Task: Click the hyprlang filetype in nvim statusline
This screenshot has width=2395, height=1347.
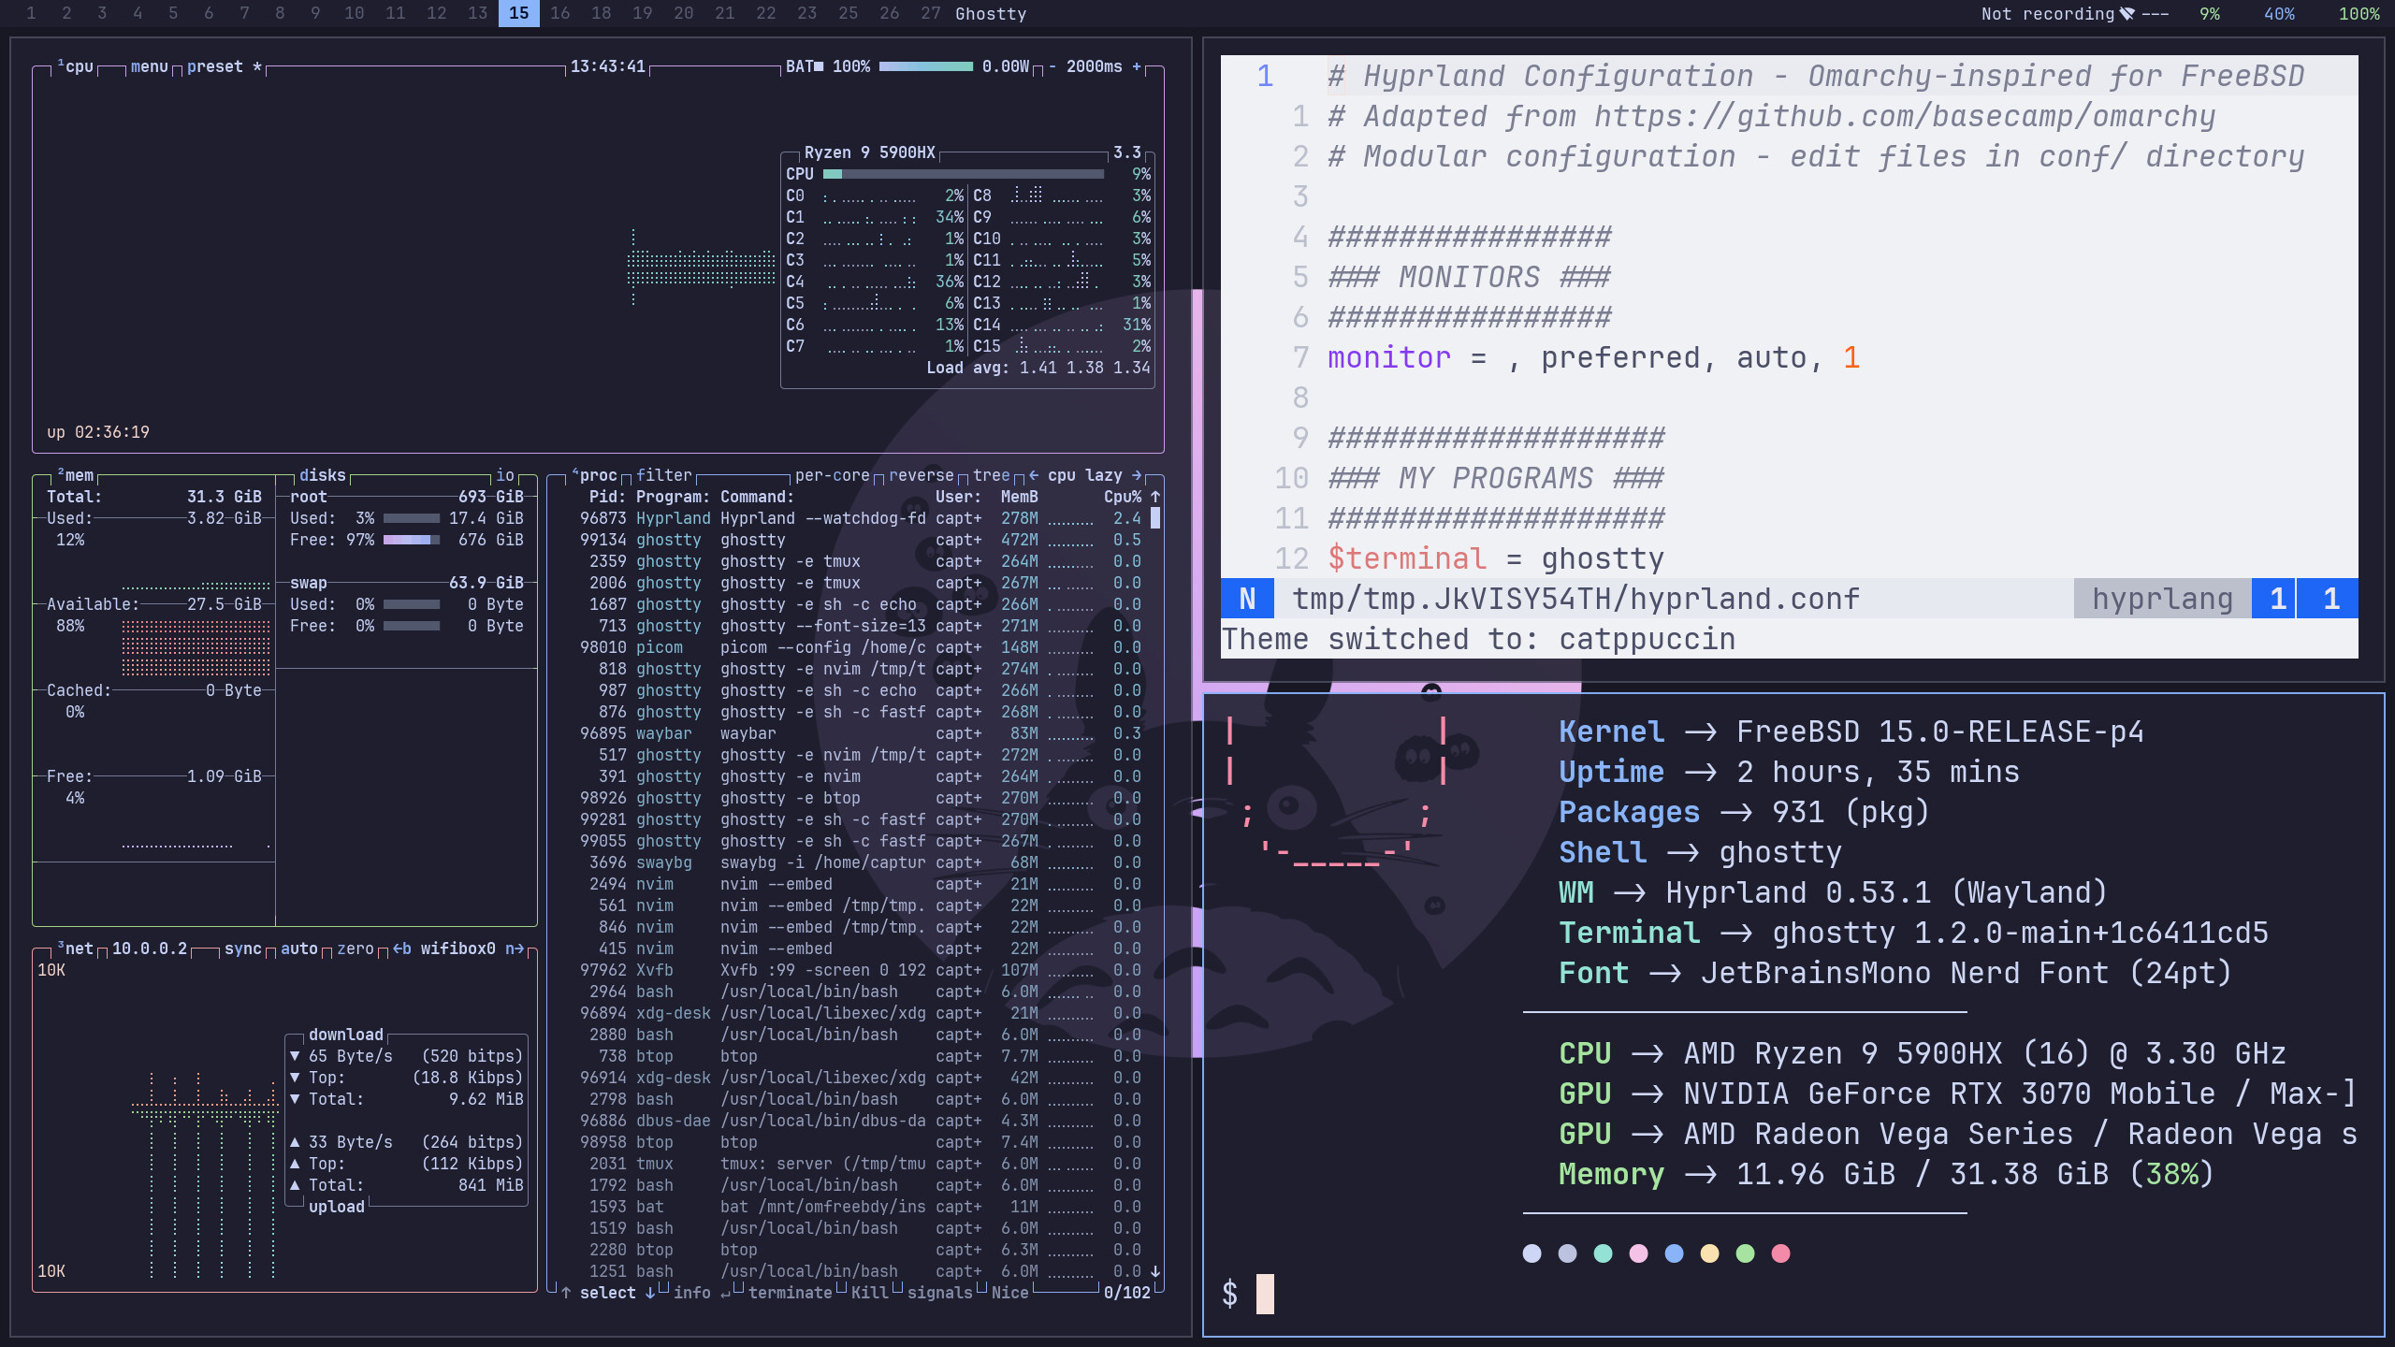Action: 2162,599
